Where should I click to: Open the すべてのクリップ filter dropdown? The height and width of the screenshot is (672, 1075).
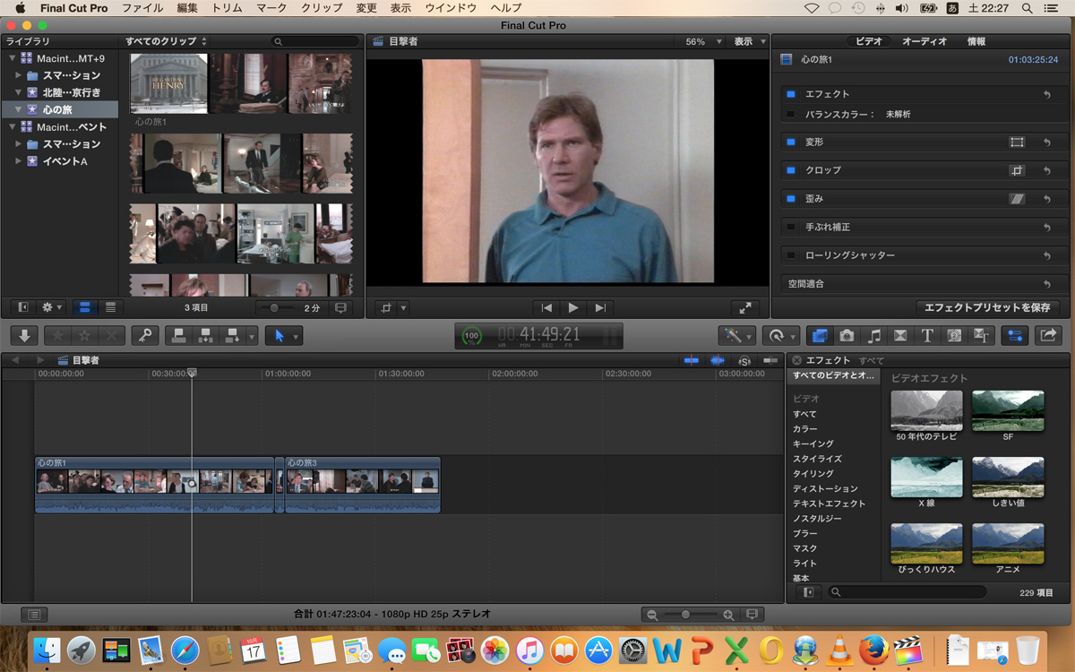166,42
